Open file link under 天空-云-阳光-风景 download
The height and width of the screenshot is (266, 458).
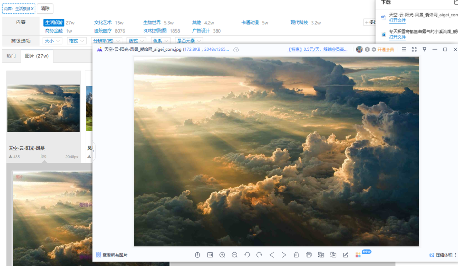(397, 21)
